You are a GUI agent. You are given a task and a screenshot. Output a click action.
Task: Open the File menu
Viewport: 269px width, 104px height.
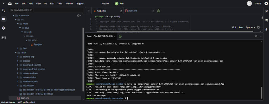point(17,4)
